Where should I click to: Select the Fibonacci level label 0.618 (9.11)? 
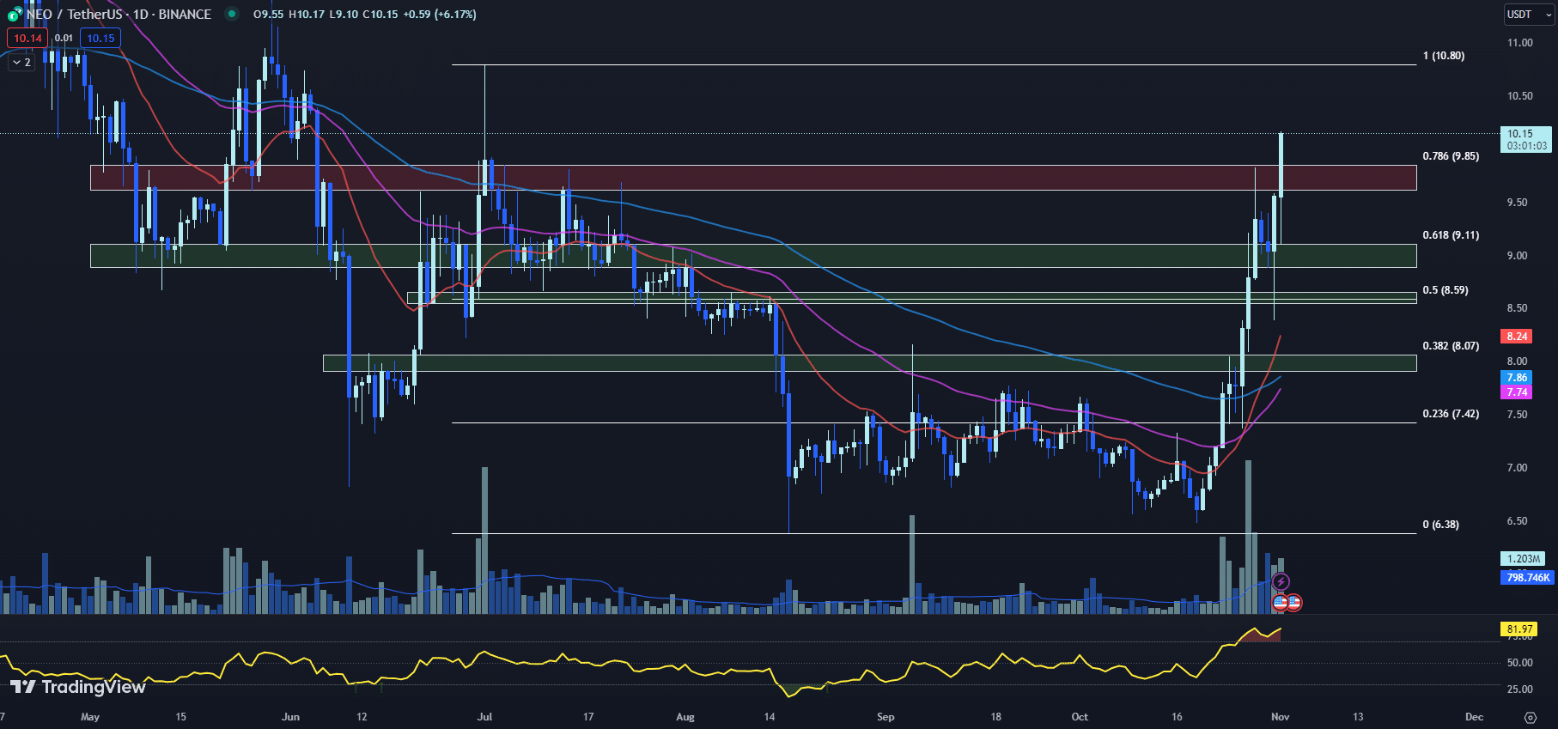tap(1451, 235)
